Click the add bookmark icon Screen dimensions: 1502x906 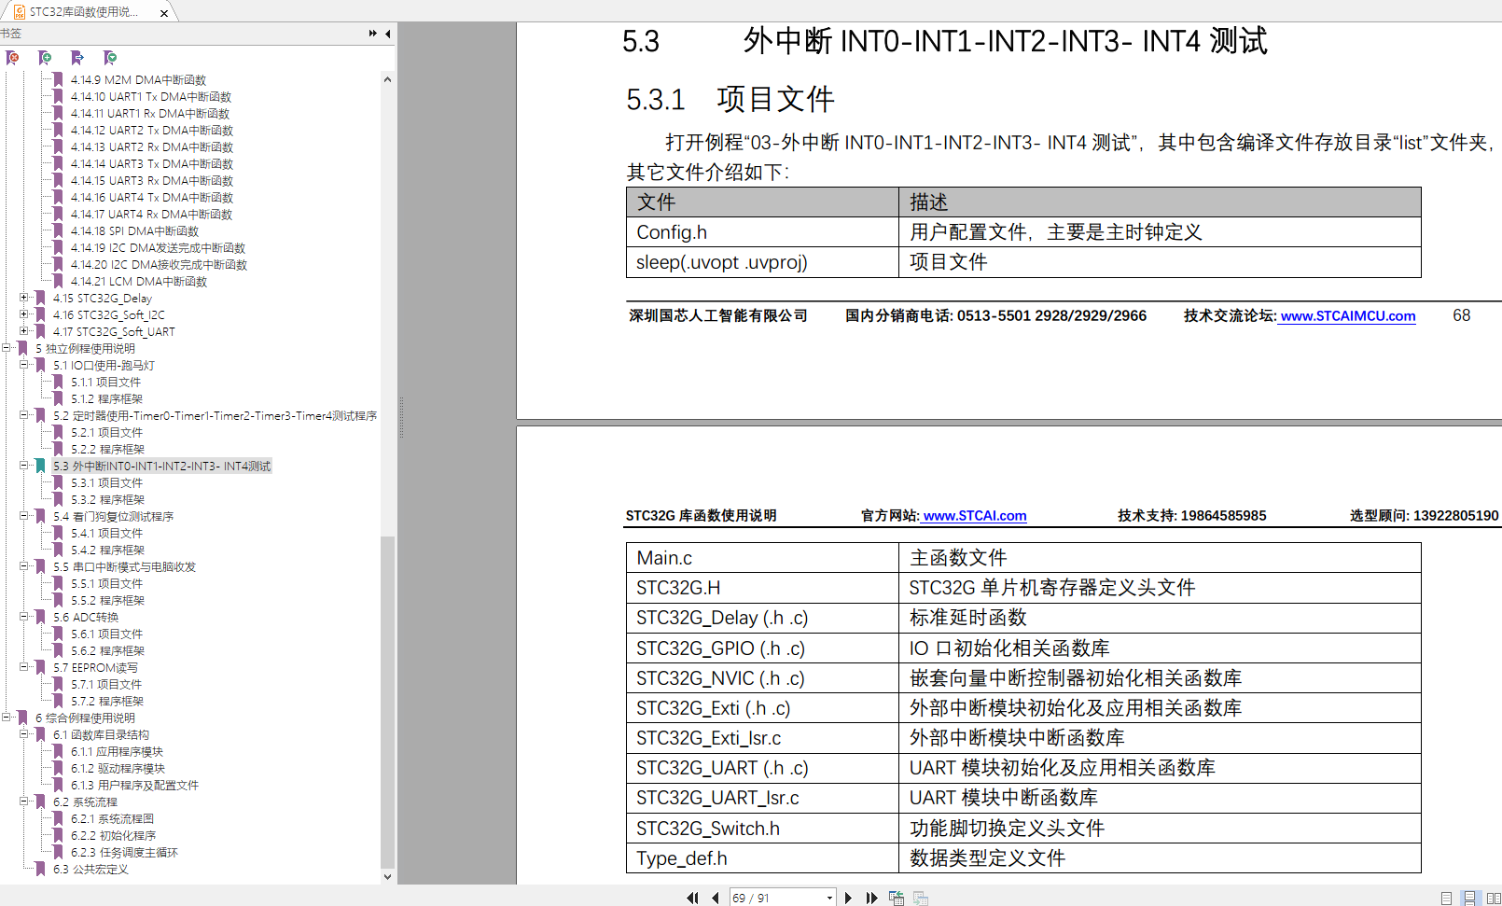click(x=45, y=58)
